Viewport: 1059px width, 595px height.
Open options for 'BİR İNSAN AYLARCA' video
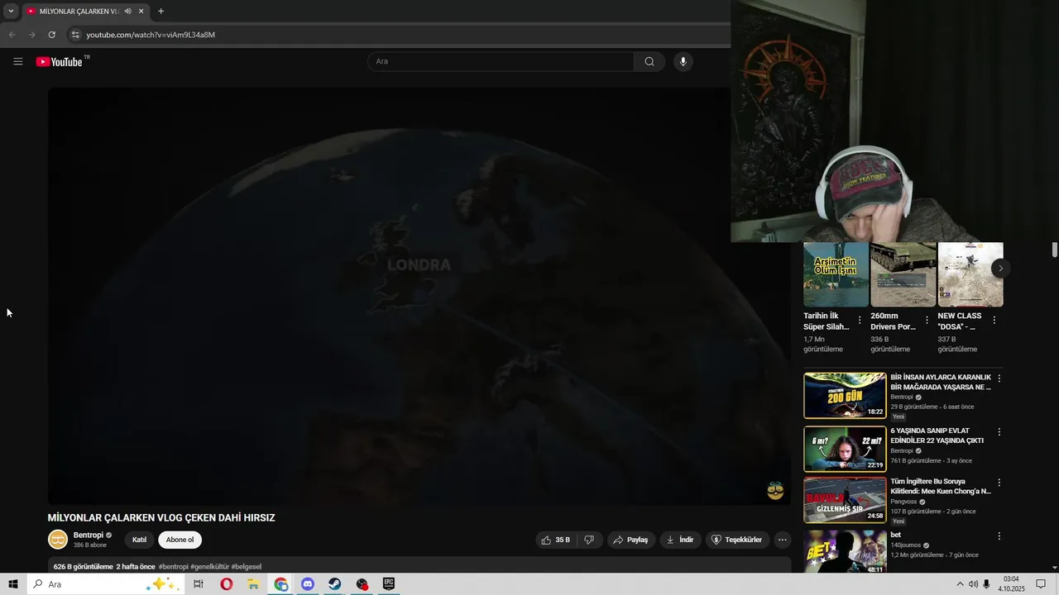[x=999, y=378]
